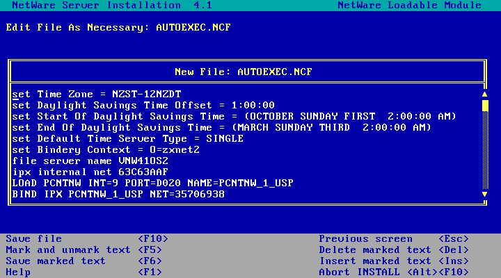Click 'MARCH' in the end time line
Screen dimensions: 501x278
(253, 127)
